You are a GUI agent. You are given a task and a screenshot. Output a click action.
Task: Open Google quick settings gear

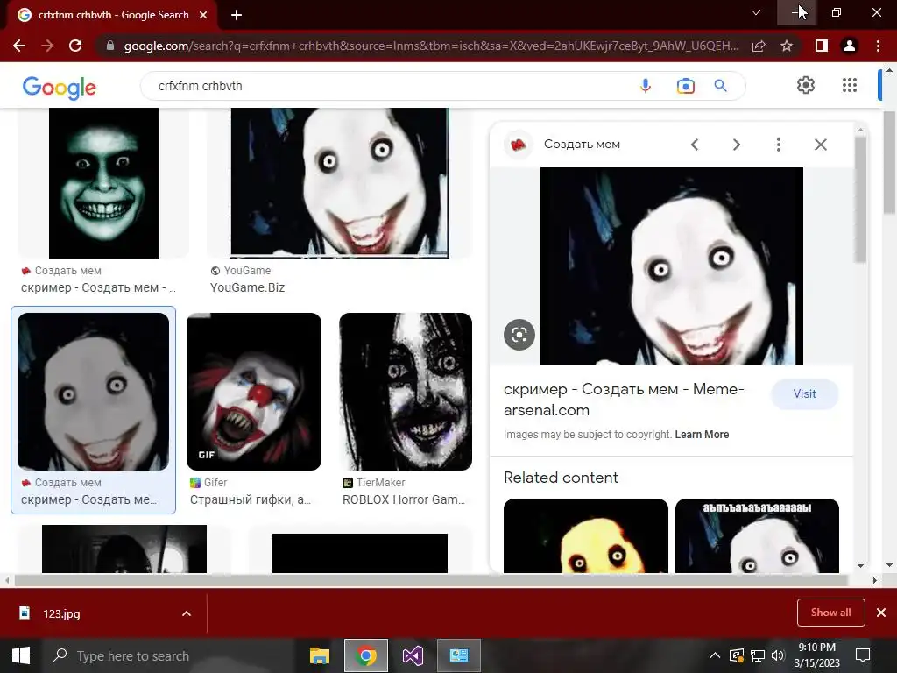click(x=806, y=85)
